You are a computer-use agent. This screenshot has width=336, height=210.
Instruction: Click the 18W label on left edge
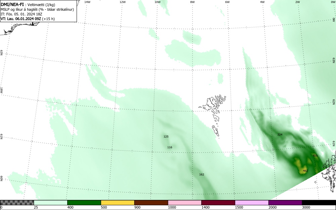point(1,90)
